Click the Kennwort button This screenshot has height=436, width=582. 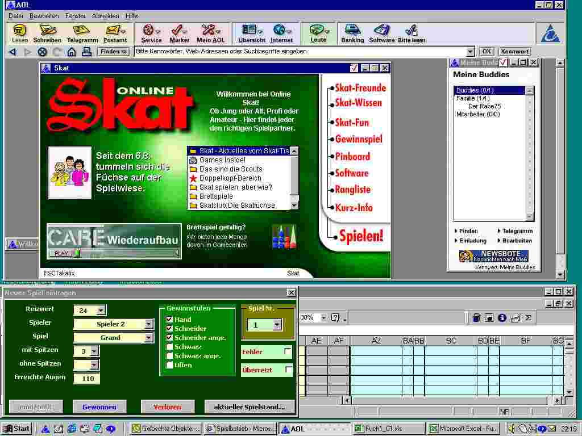click(514, 52)
